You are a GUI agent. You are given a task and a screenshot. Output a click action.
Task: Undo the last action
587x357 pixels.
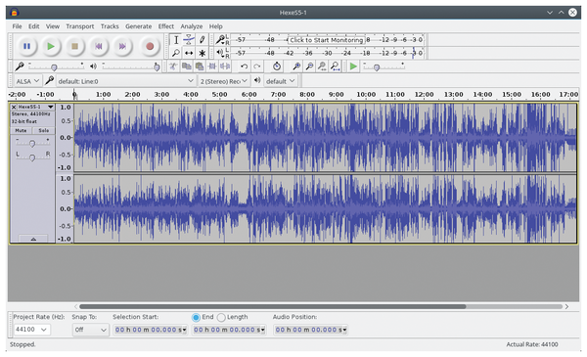click(244, 67)
